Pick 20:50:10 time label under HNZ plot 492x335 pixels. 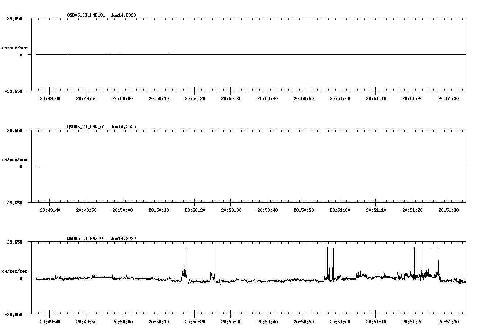(x=159, y=322)
